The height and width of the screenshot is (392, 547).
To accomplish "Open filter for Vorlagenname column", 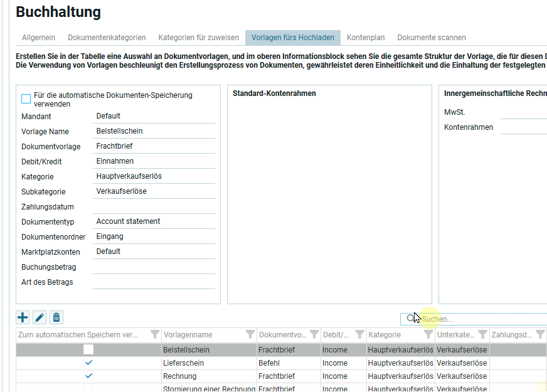I will tap(250, 335).
